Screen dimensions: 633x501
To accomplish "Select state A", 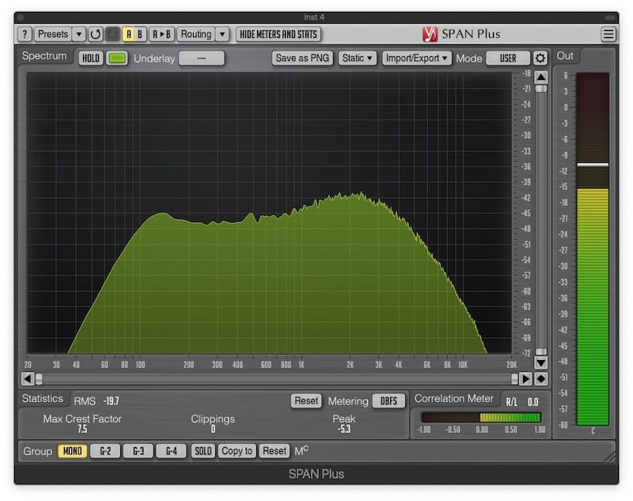I will 129,34.
